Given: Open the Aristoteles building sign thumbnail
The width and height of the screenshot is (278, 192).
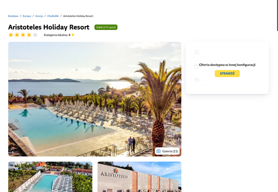Looking at the screenshot, I should 139,177.
